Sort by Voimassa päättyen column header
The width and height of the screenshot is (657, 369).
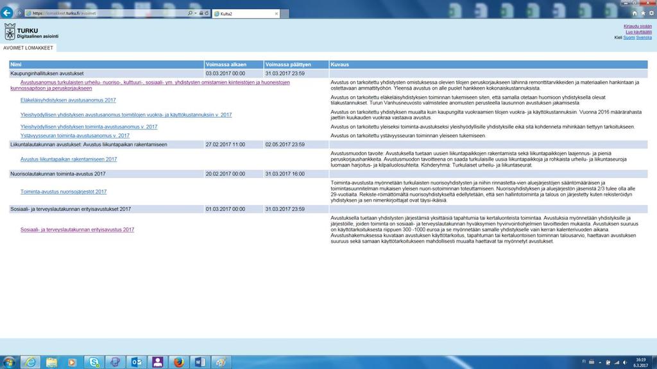point(296,65)
